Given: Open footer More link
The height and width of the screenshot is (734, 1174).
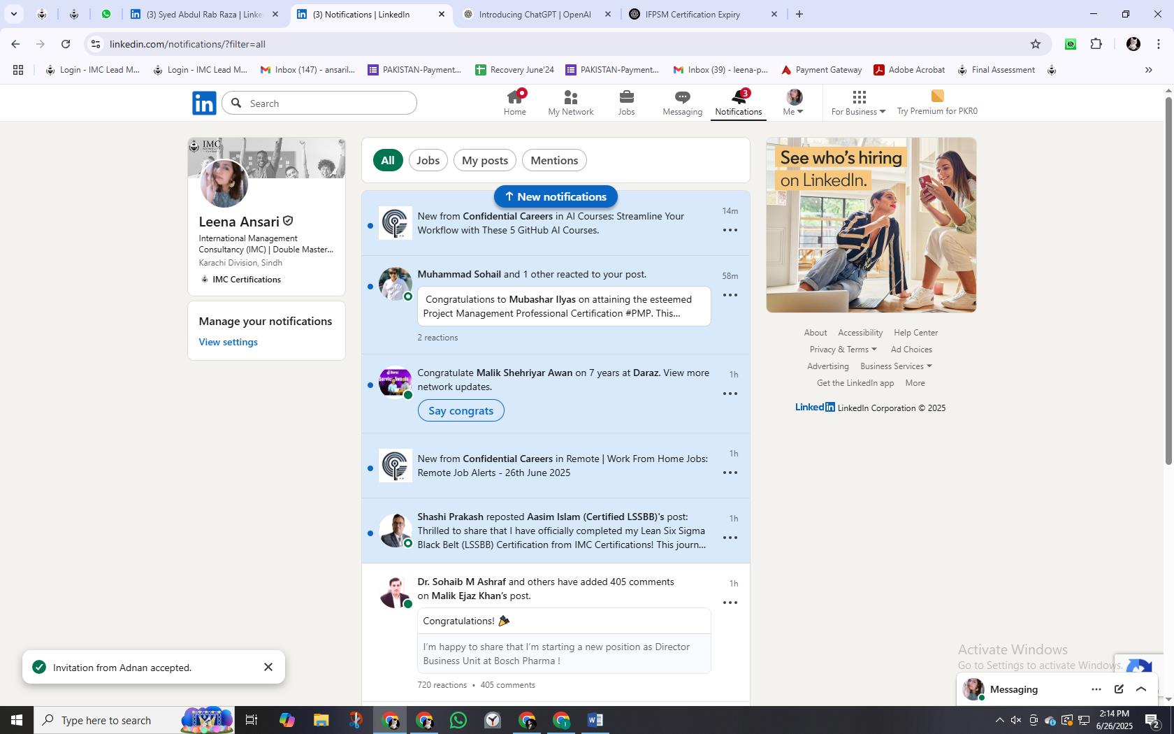Looking at the screenshot, I should (915, 383).
